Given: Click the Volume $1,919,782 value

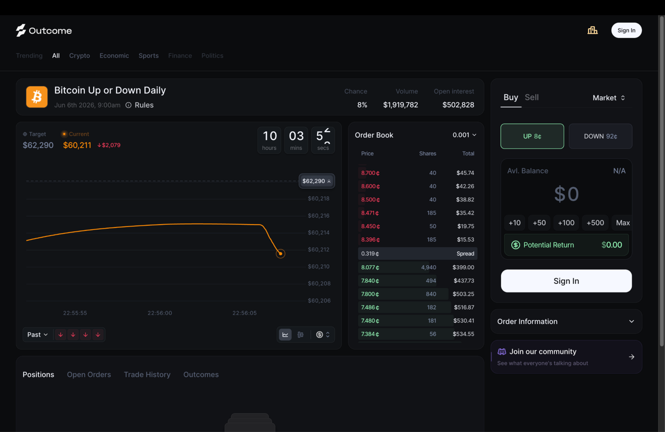Looking at the screenshot, I should 400,105.
